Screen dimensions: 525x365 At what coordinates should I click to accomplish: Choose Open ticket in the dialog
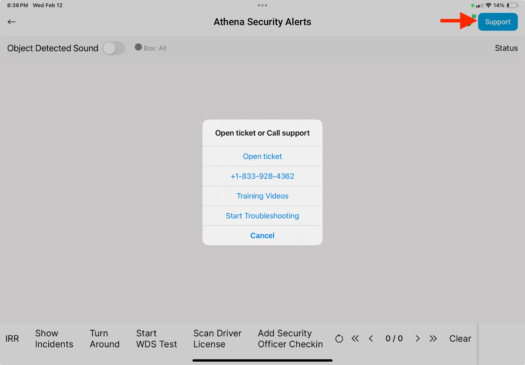pyautogui.click(x=262, y=156)
